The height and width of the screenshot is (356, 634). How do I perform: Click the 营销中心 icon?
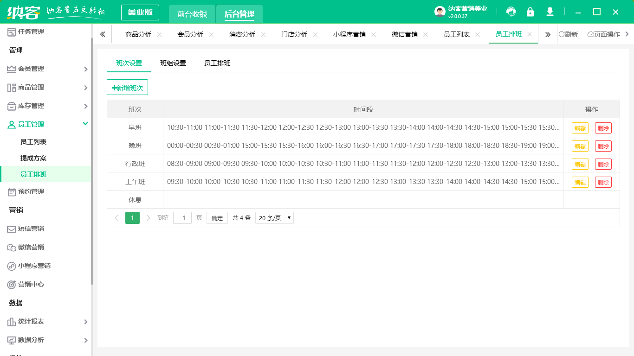tap(11, 284)
